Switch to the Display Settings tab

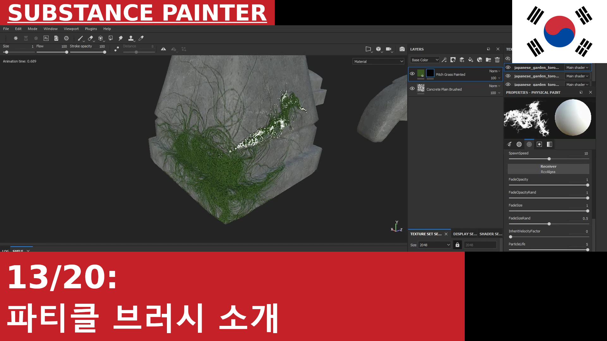465,234
